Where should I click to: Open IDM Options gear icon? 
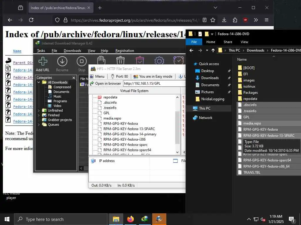tap(159, 61)
